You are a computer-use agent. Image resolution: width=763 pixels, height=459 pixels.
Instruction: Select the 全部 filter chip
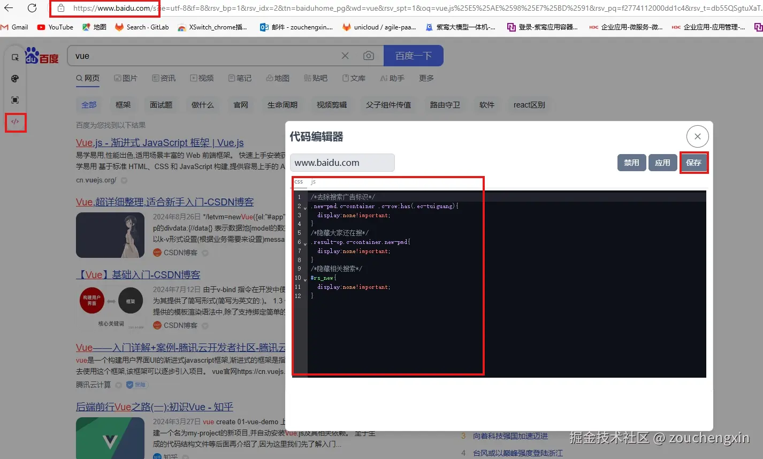tap(89, 105)
